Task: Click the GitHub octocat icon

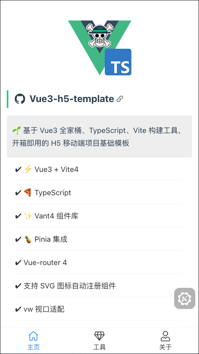Action: pos(20,99)
